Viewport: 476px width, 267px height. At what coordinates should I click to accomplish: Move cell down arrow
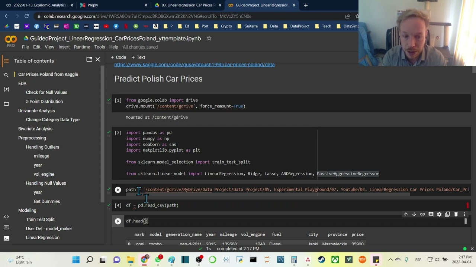[414, 214]
